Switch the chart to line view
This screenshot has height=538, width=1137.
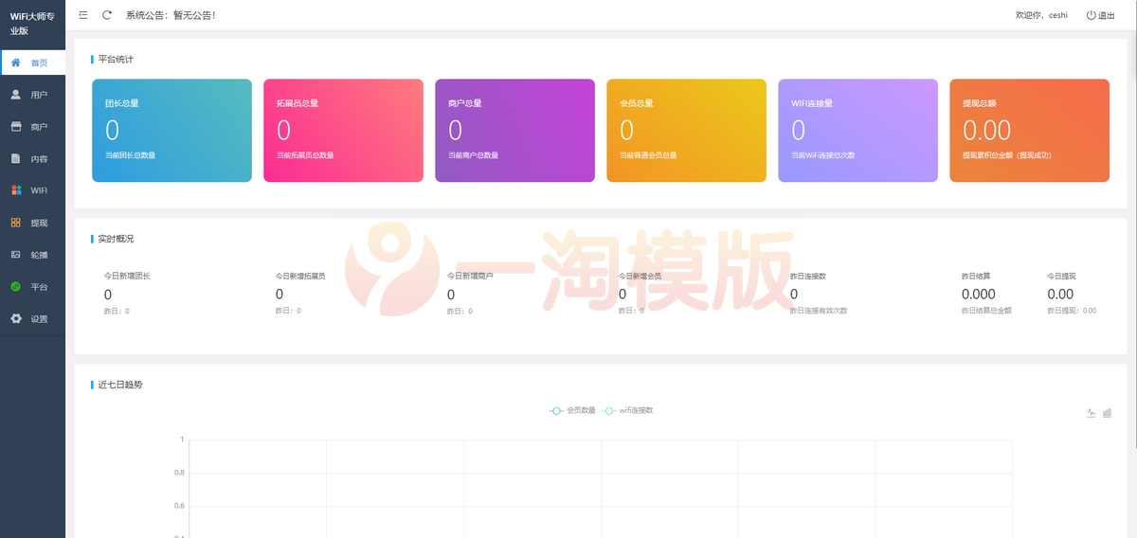(1092, 413)
